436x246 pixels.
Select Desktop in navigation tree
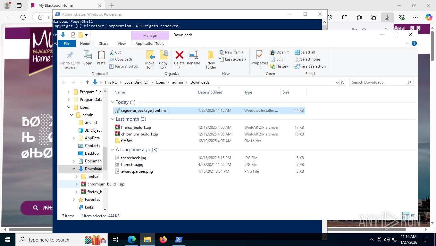pos(91,153)
